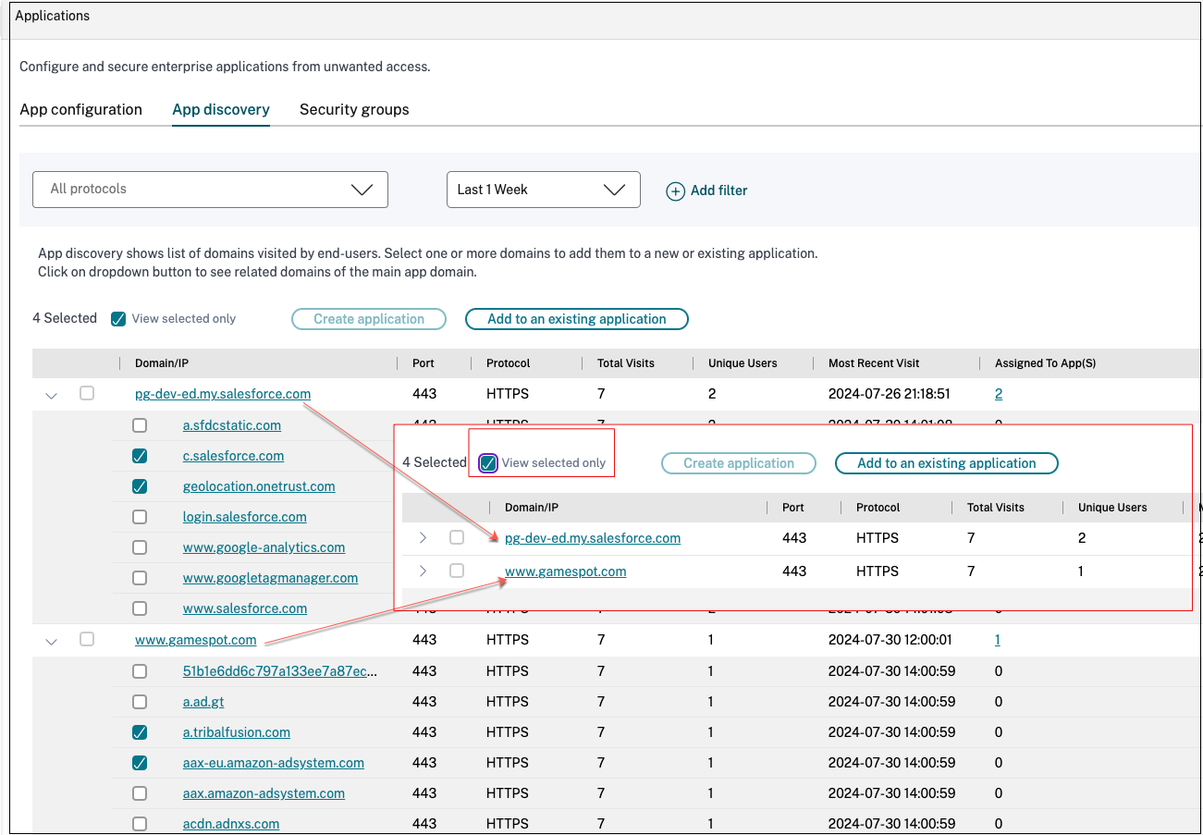Viewport: 1203px width, 835px height.
Task: Open the www.googletagmanager.com link
Action: [x=270, y=578]
